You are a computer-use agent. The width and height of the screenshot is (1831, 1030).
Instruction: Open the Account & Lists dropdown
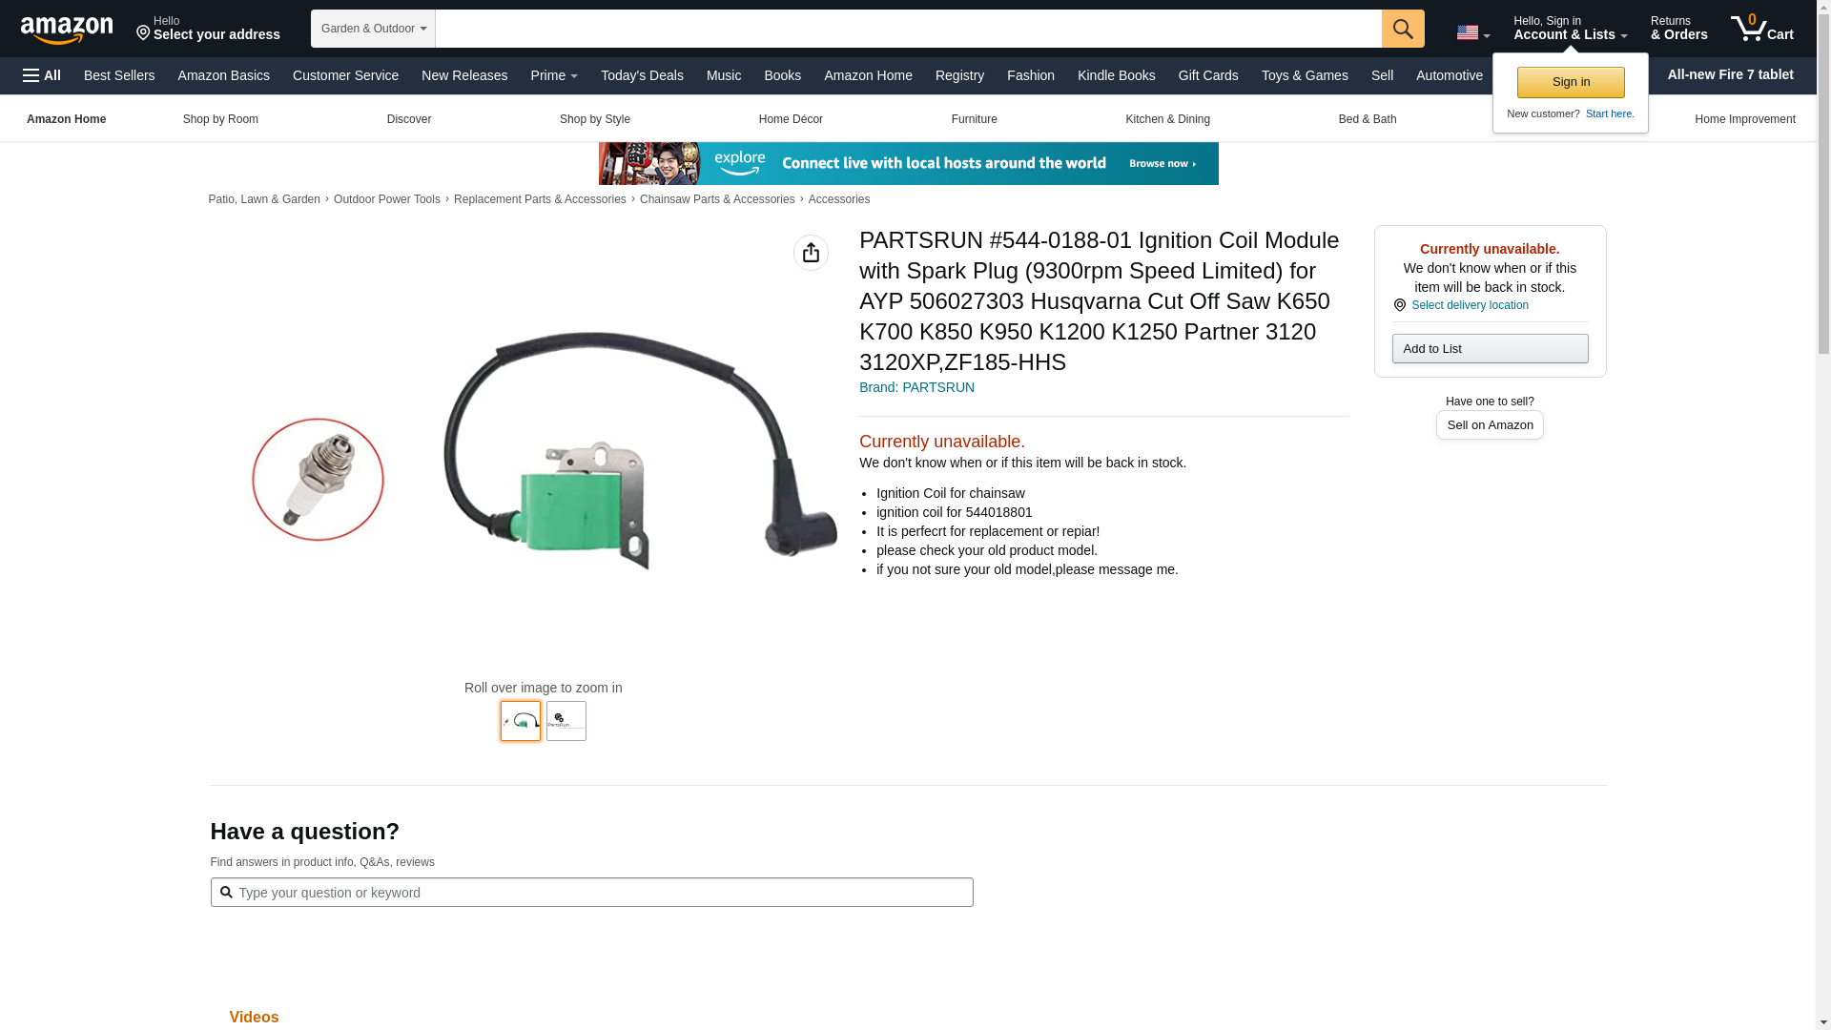[x=1570, y=29]
